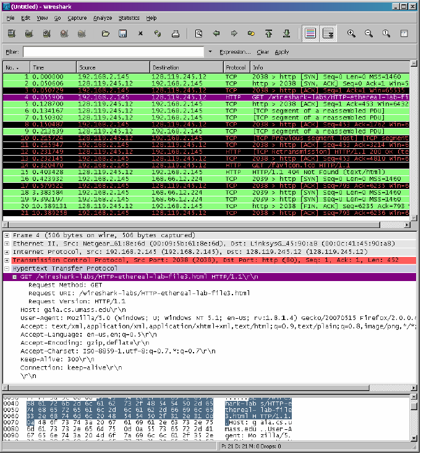Click the hex pane vertical scrollbar thumb

414,406
